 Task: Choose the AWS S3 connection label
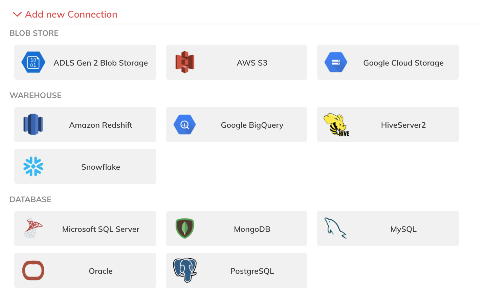coord(252,63)
